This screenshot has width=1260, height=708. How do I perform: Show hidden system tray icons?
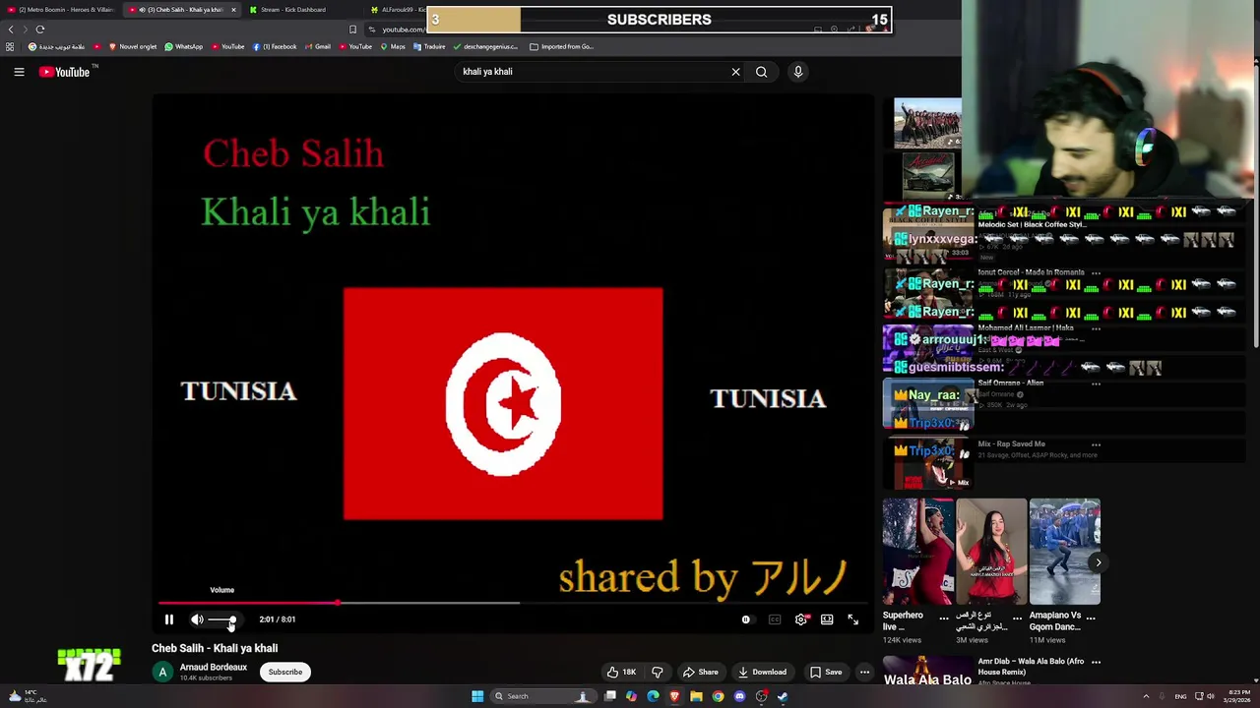[1146, 696]
